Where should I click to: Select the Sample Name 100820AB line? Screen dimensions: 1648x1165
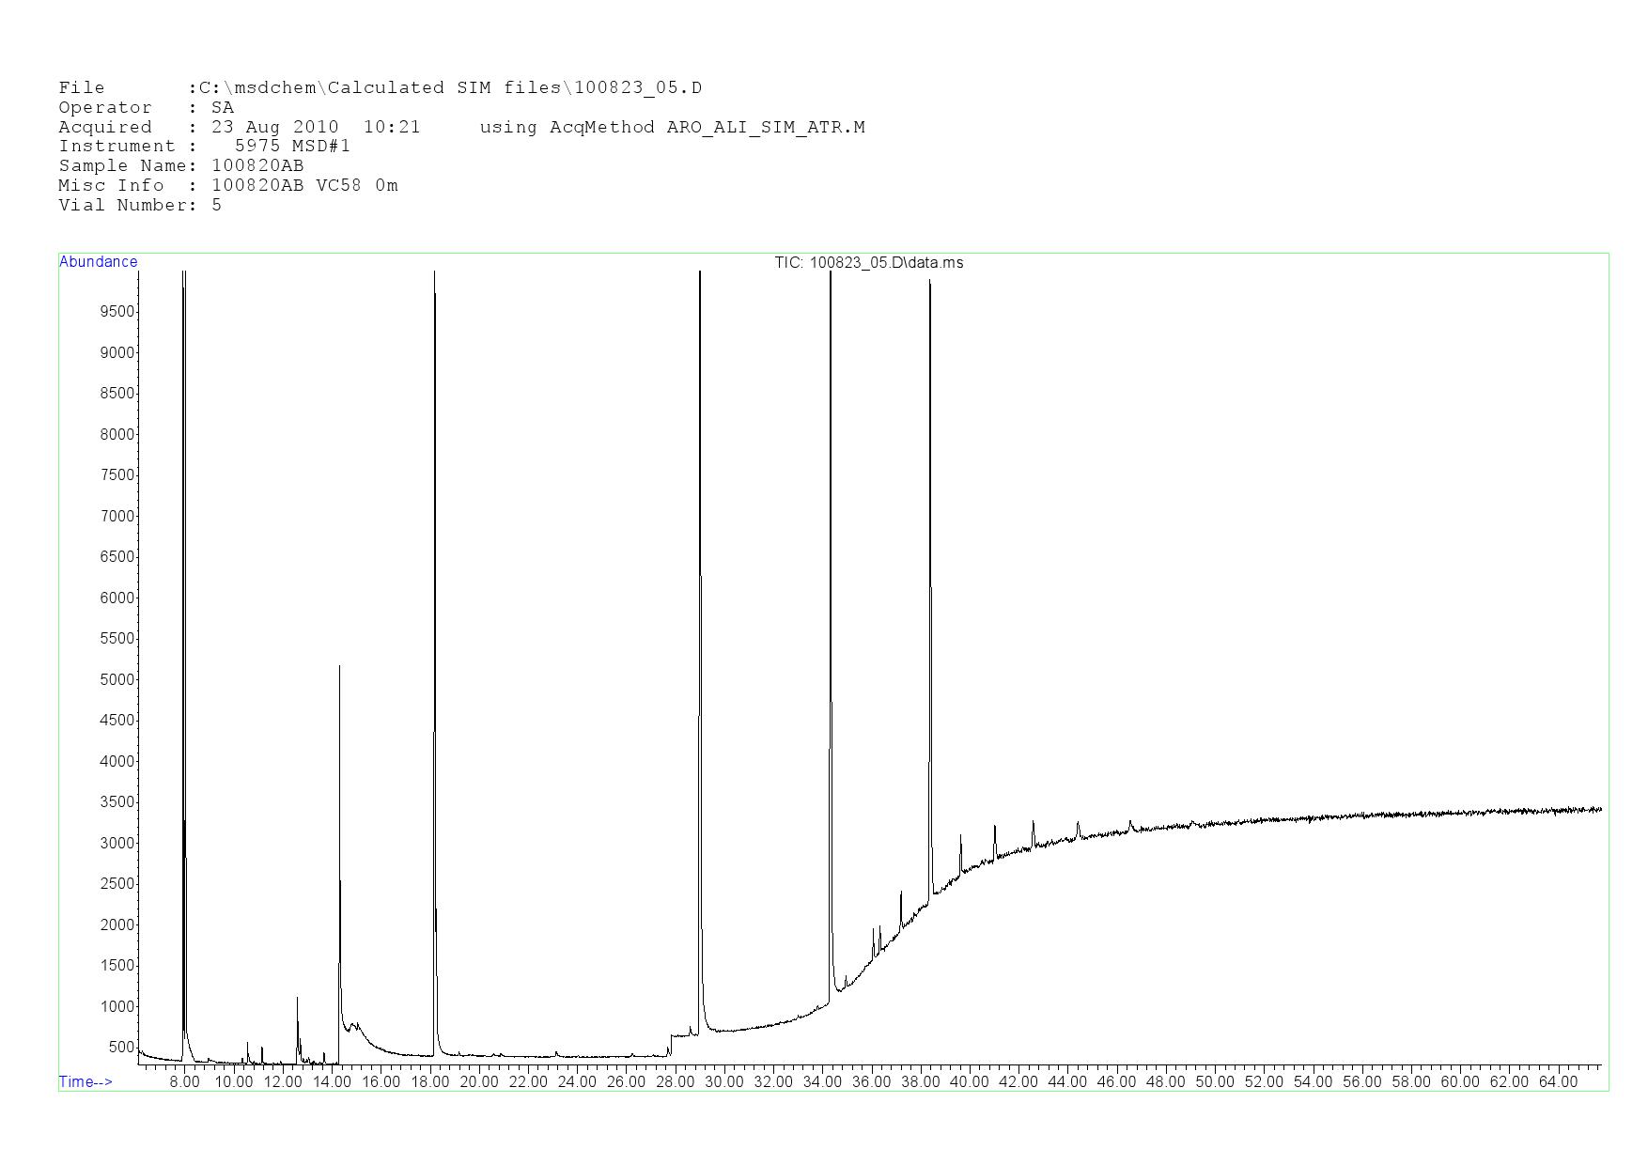pyautogui.click(x=180, y=166)
